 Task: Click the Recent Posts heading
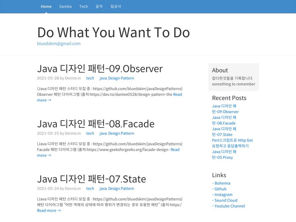pyautogui.click(x=229, y=98)
